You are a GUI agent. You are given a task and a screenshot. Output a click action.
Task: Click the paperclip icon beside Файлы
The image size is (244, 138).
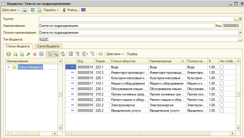[64, 10]
